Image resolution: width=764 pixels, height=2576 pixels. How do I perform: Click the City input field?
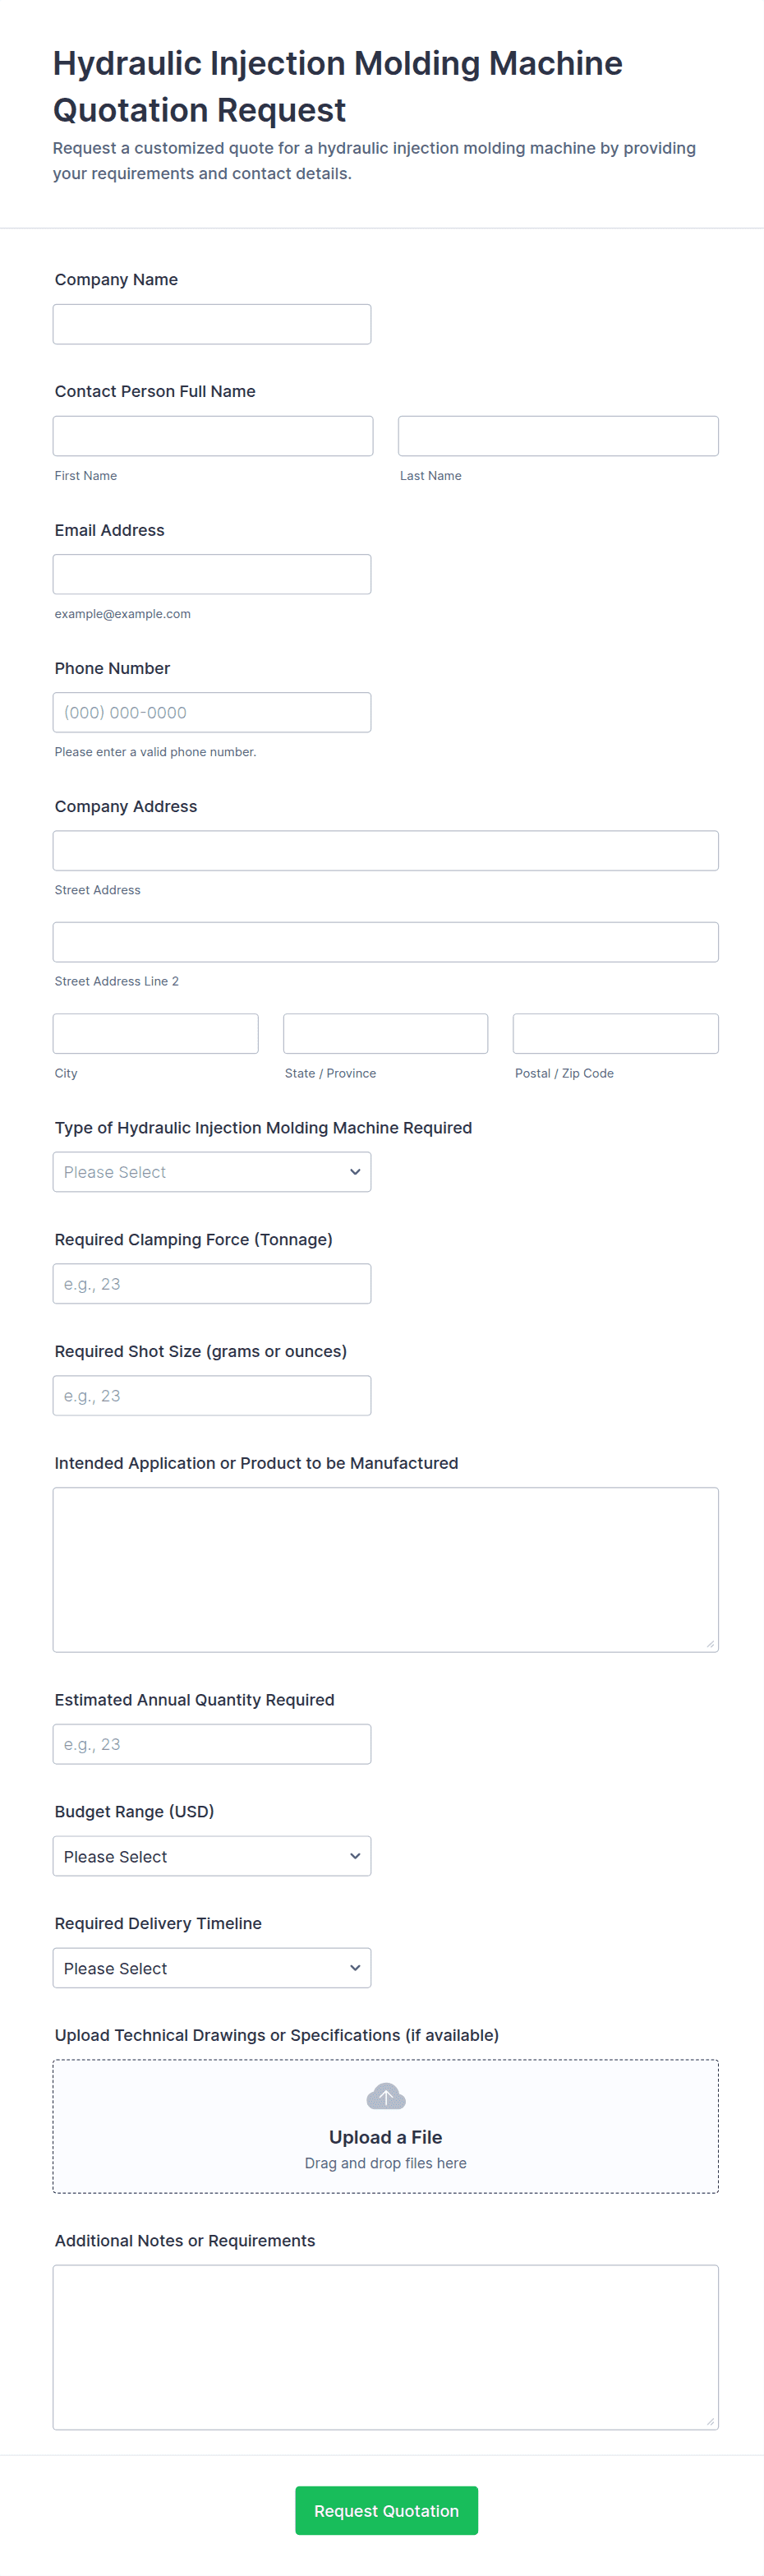[x=155, y=1033]
